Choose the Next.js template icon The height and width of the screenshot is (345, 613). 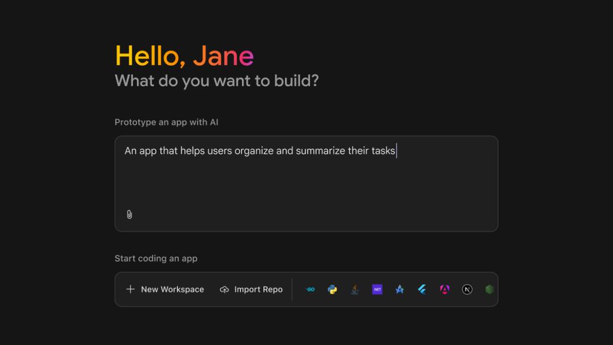tap(467, 289)
